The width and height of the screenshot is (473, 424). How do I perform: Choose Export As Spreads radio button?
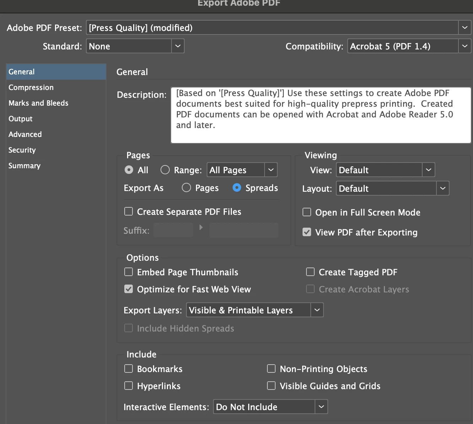[237, 188]
